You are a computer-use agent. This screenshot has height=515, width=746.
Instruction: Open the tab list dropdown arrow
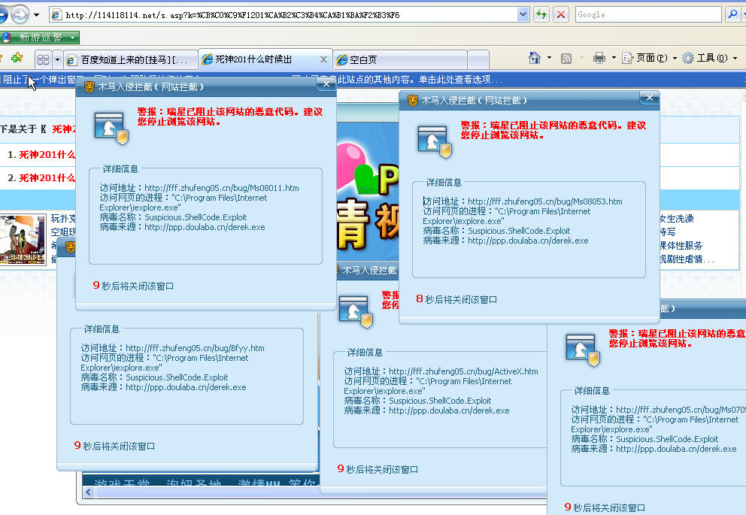(58, 59)
